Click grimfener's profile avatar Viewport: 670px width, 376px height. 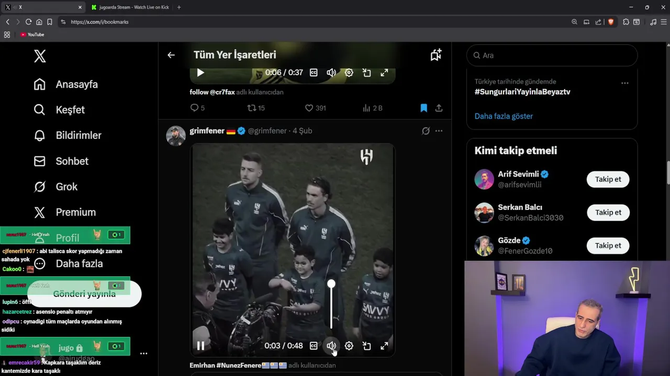176,136
